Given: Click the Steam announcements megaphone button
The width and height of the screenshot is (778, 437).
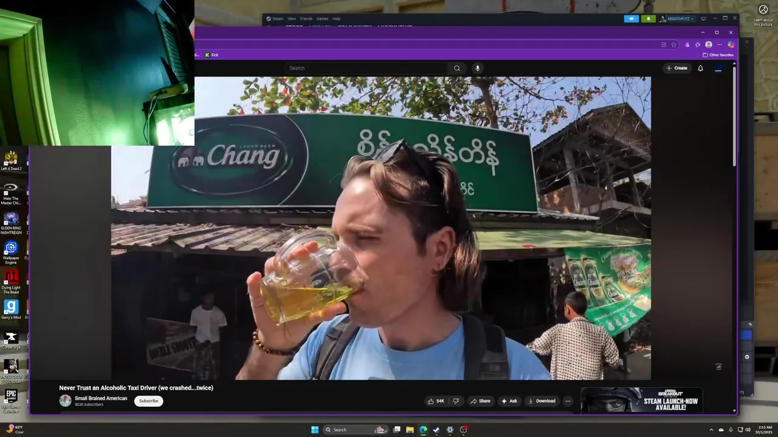Looking at the screenshot, I should click(x=632, y=19).
